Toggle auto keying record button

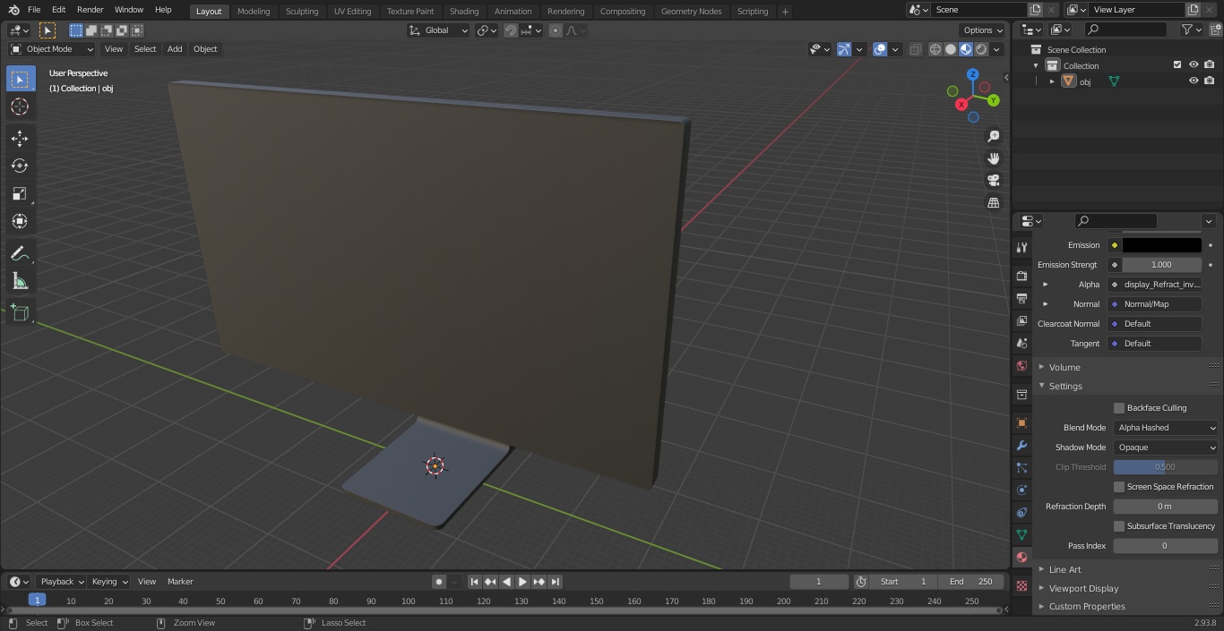[439, 582]
